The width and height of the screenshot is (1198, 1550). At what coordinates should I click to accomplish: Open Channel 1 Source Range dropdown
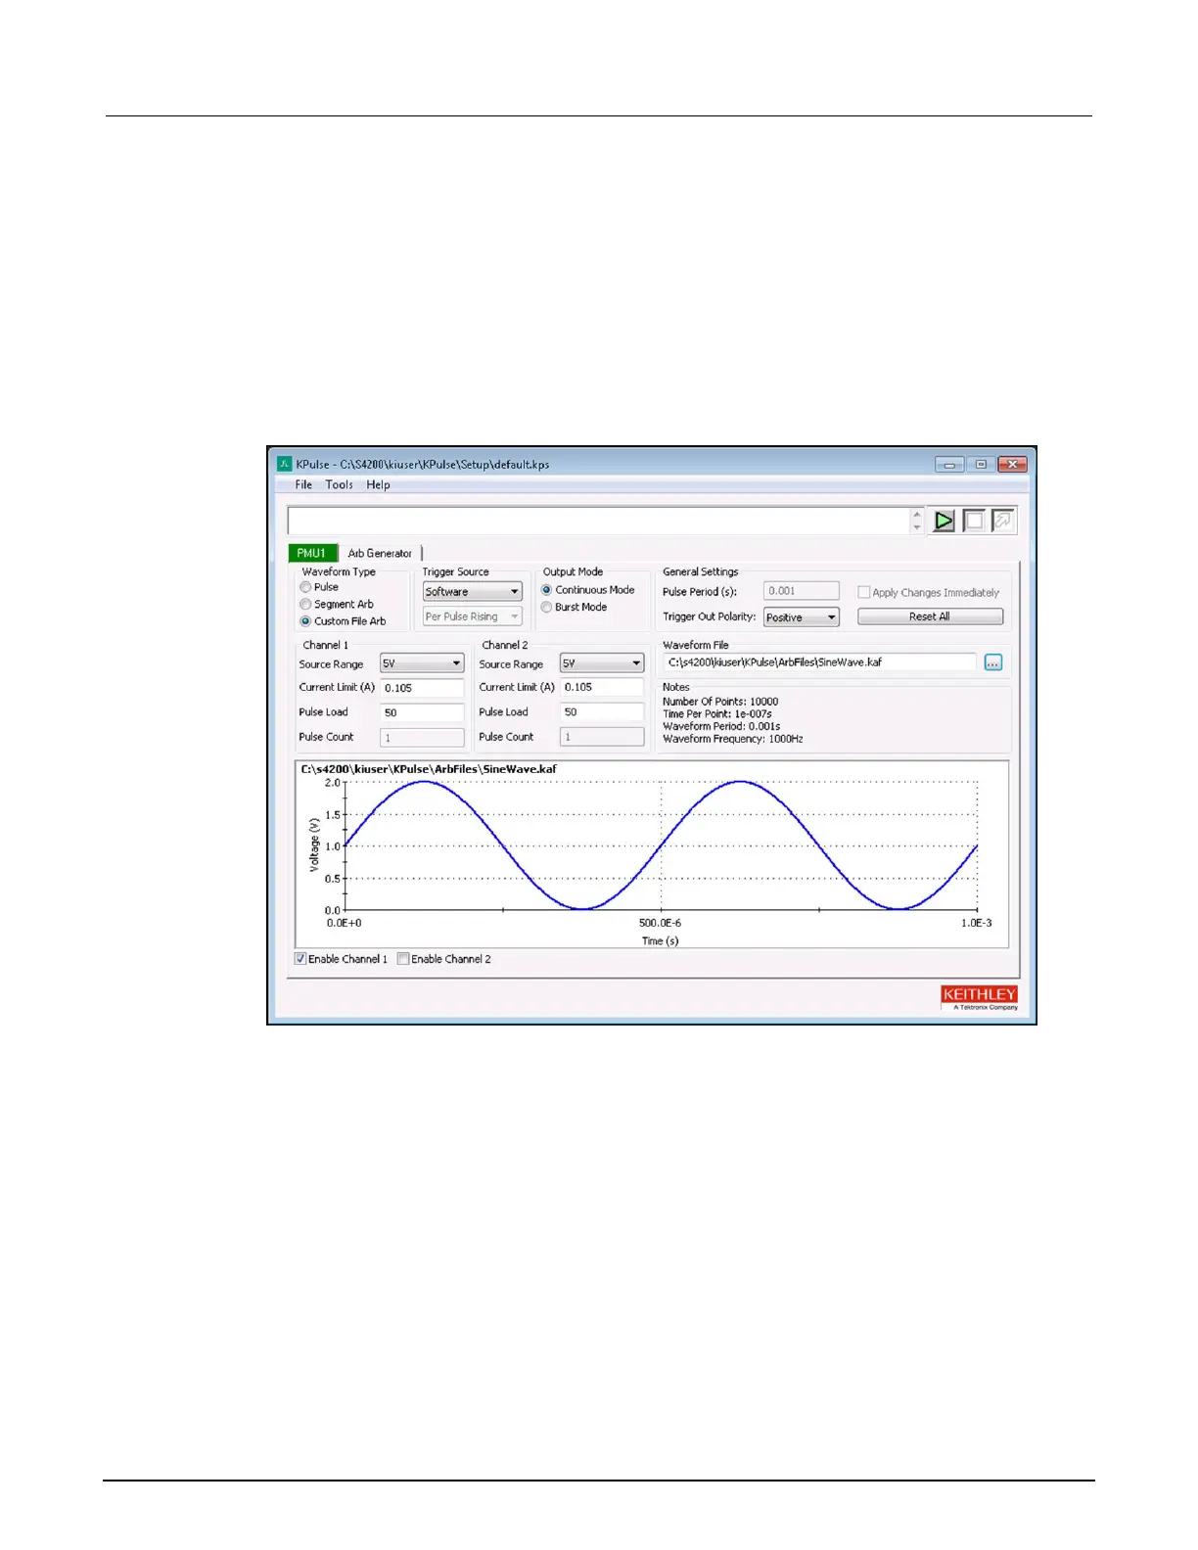tap(422, 663)
